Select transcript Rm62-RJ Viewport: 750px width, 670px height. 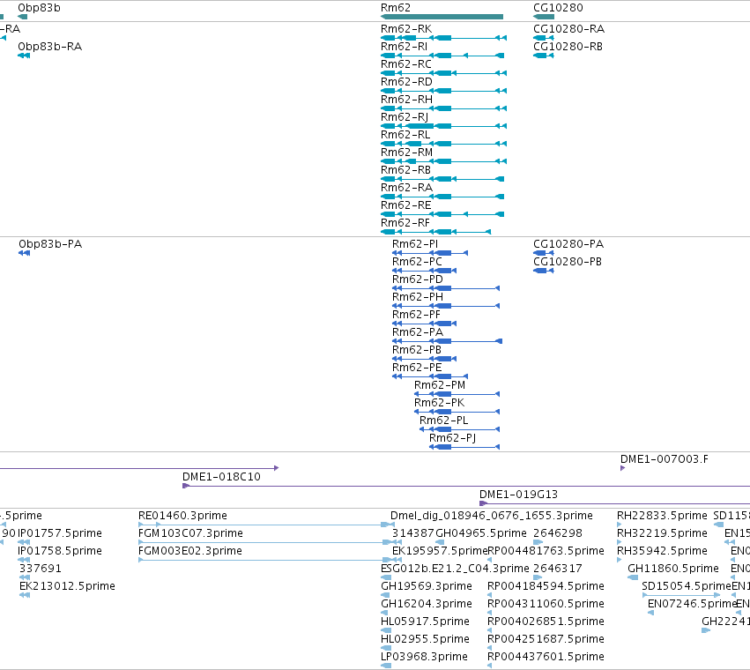(x=443, y=126)
